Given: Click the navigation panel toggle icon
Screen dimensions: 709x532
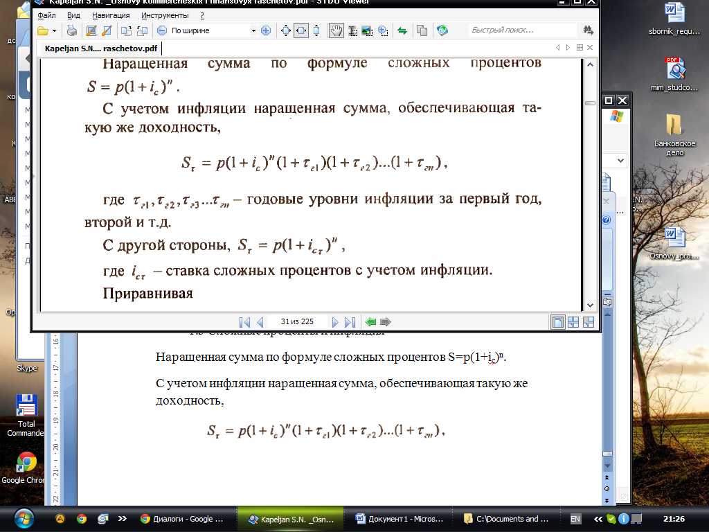Looking at the screenshot, I should [x=91, y=30].
